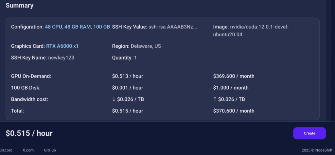Open the Discord footer link

tap(6, 150)
